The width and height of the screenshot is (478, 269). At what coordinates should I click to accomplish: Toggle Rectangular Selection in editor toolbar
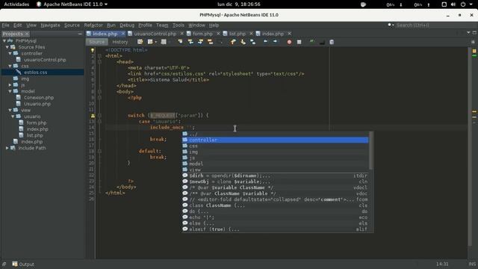click(221, 42)
